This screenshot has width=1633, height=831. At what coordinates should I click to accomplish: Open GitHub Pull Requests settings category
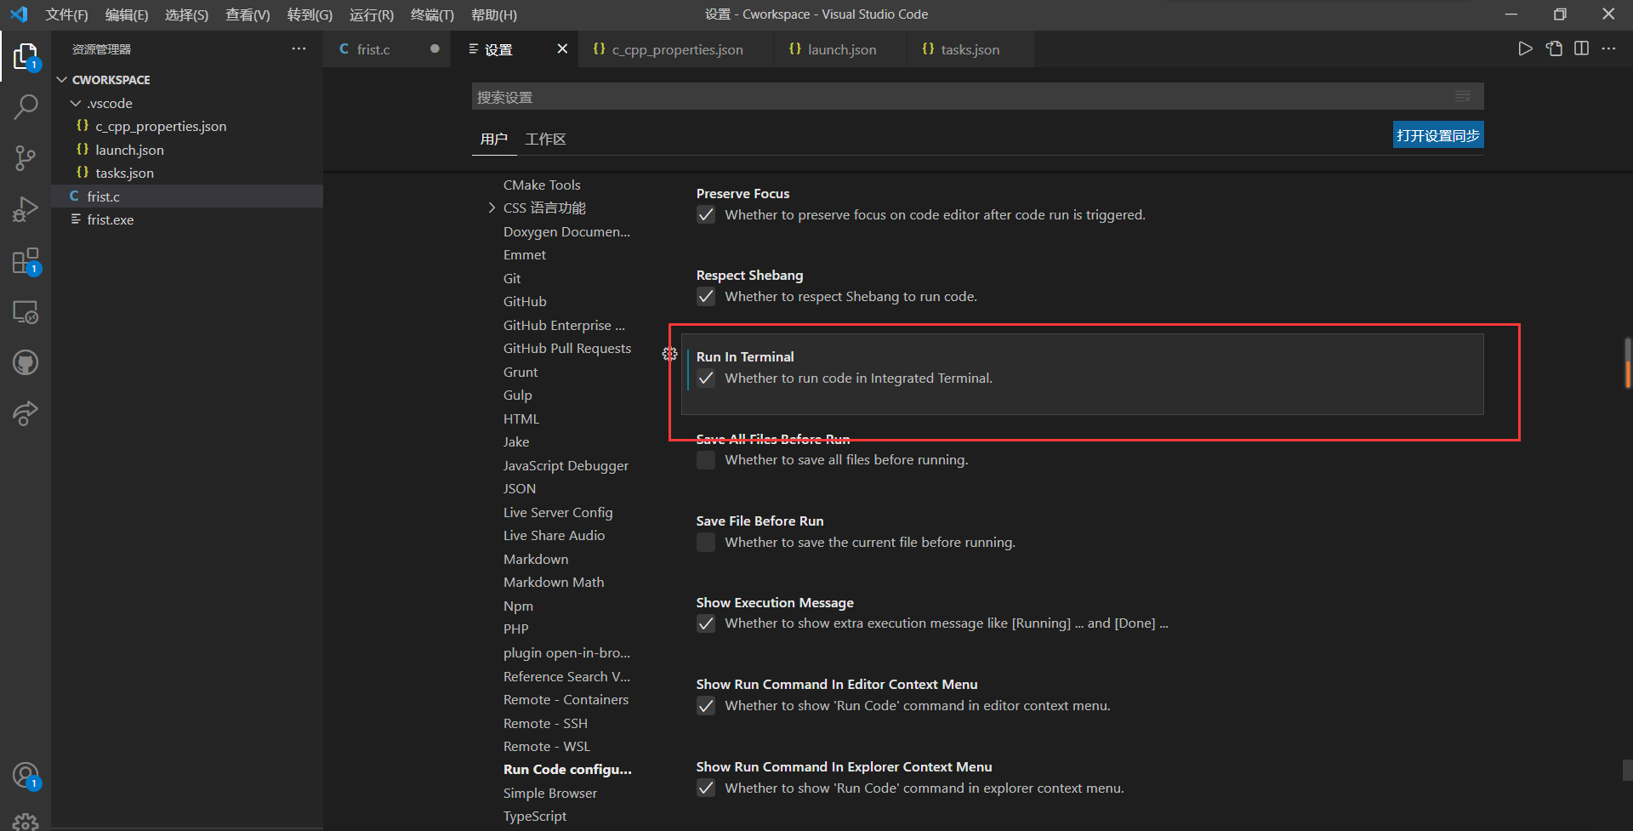click(567, 348)
